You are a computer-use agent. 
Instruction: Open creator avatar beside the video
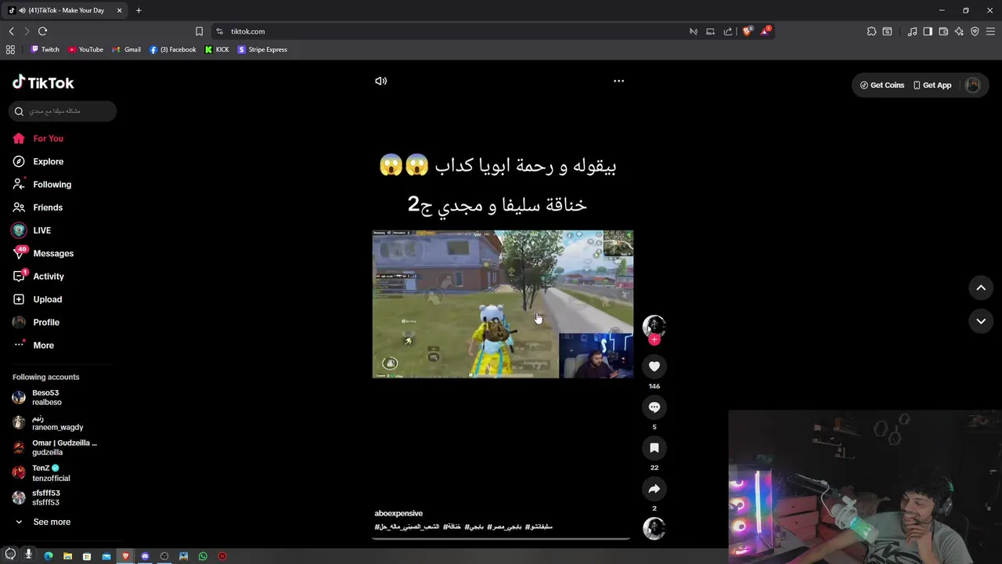pos(654,326)
